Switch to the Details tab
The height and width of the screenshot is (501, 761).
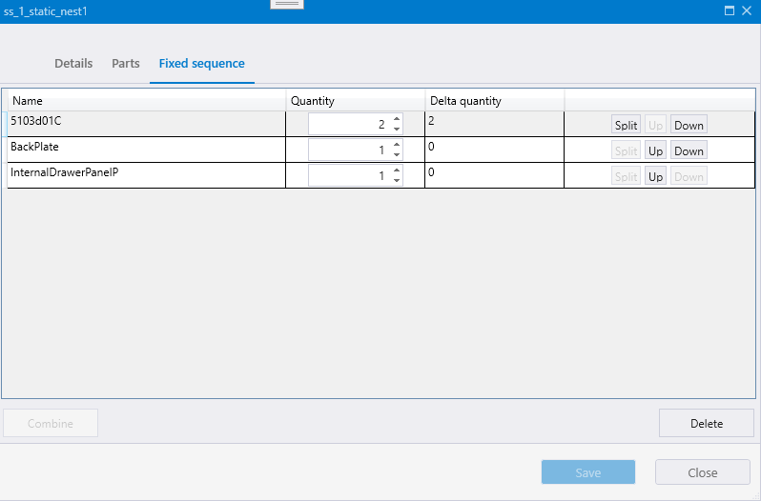click(73, 64)
